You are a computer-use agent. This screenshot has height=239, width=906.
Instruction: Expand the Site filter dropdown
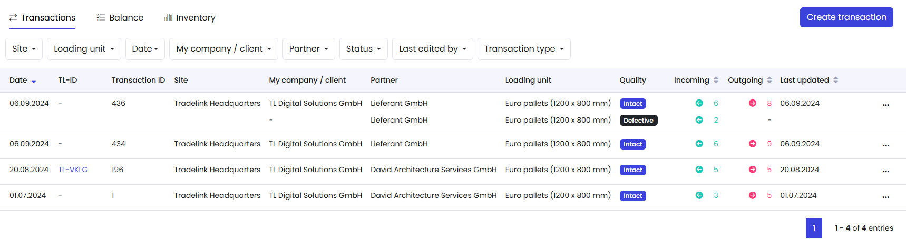24,49
